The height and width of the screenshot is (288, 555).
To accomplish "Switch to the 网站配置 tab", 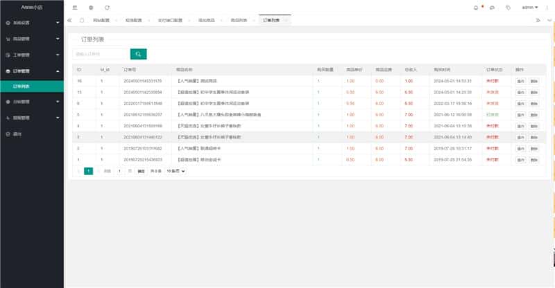I will 103,21.
